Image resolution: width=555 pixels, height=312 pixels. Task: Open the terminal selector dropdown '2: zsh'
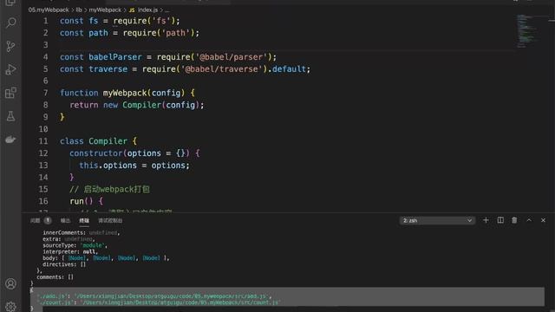(437, 220)
